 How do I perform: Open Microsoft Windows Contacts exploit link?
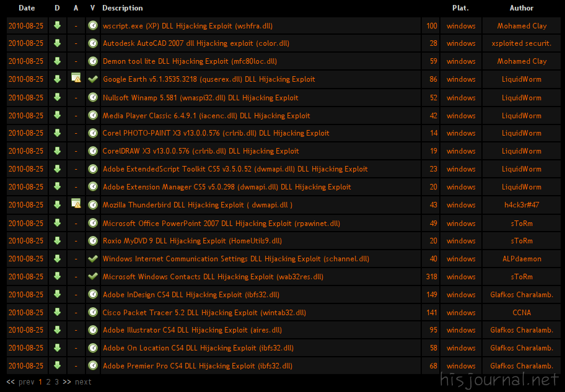pos(213,277)
